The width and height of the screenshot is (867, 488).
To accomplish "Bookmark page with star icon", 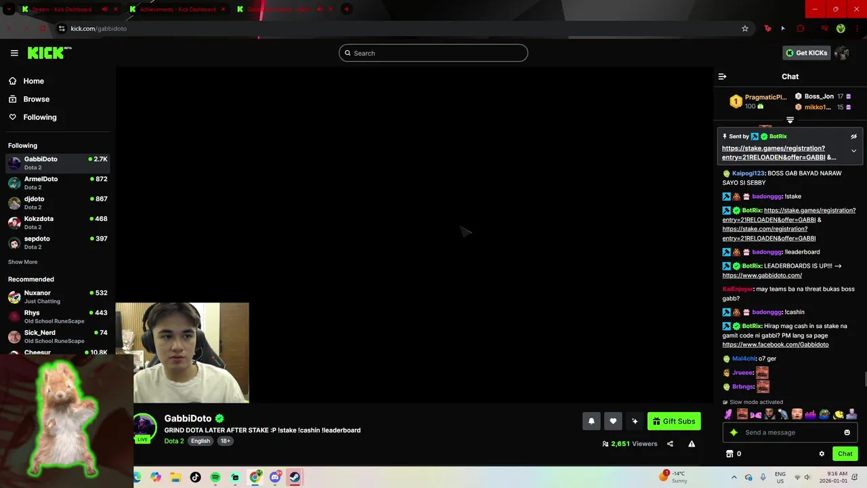I will pos(745,28).
